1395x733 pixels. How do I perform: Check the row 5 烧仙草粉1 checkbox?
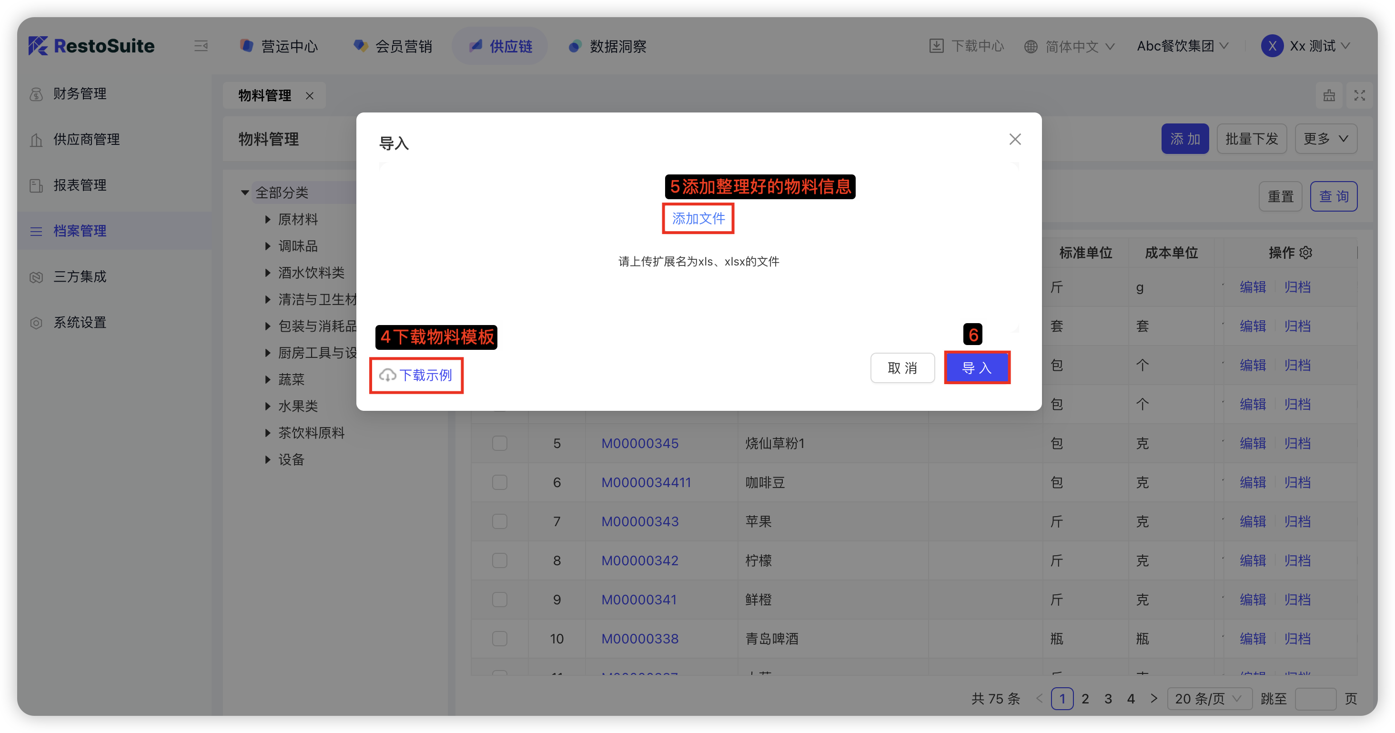click(499, 444)
